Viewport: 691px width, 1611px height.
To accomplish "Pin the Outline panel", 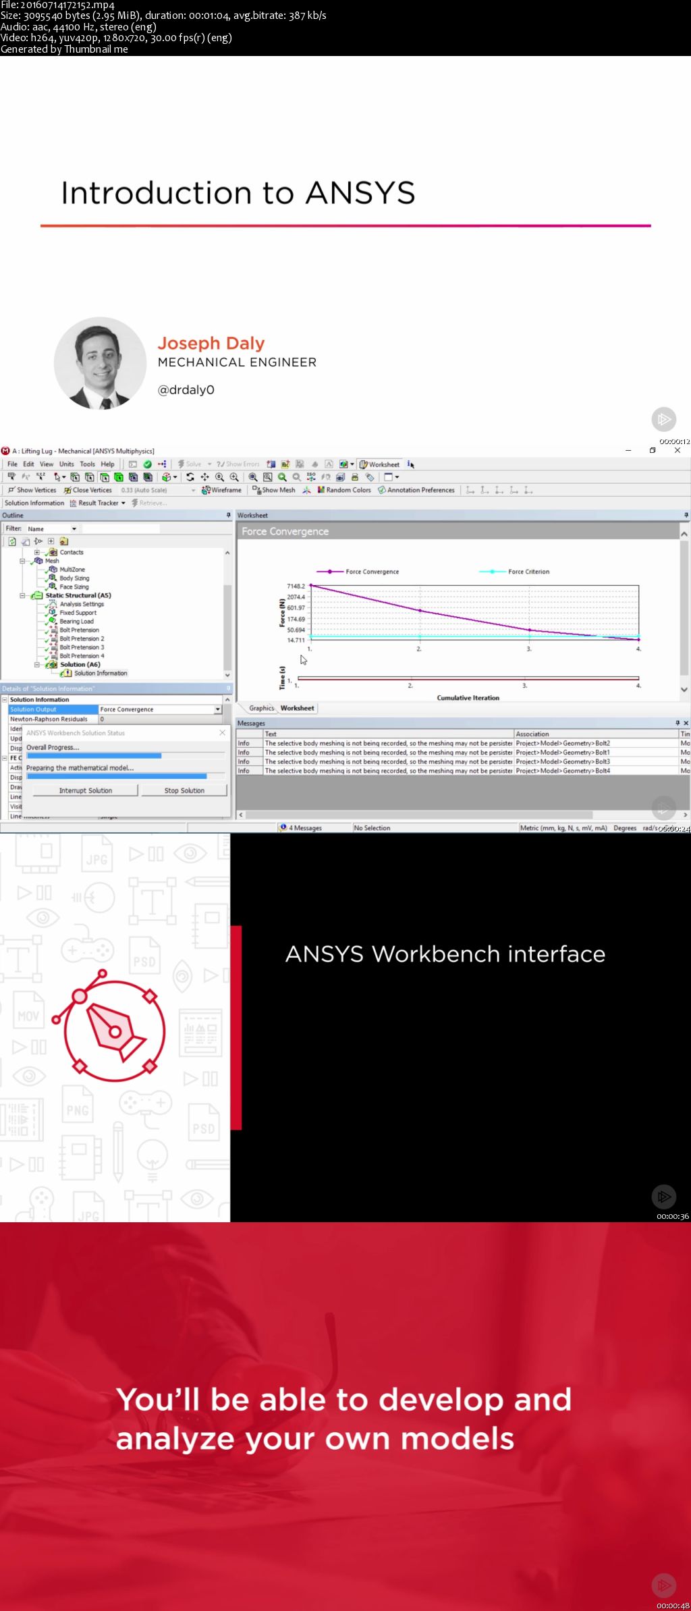I will pos(228,515).
